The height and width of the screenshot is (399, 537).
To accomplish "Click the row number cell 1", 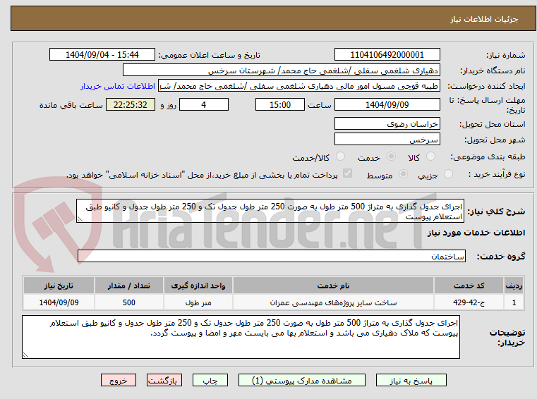I will pyautogui.click(x=514, y=302).
